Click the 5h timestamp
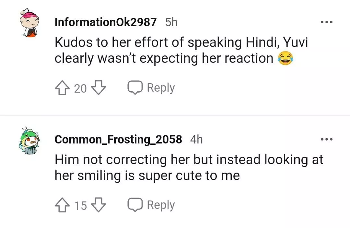Screen dimensions: 350x228 pos(171,22)
